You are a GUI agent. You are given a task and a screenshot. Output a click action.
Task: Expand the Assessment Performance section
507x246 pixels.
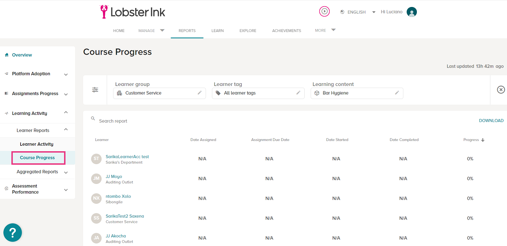66,190
